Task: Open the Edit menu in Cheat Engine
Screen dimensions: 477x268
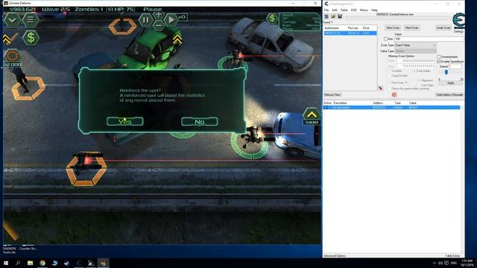Action: [x=335, y=10]
